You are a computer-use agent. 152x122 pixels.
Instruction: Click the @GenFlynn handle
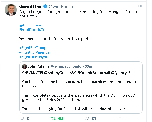[x=59, y=6]
